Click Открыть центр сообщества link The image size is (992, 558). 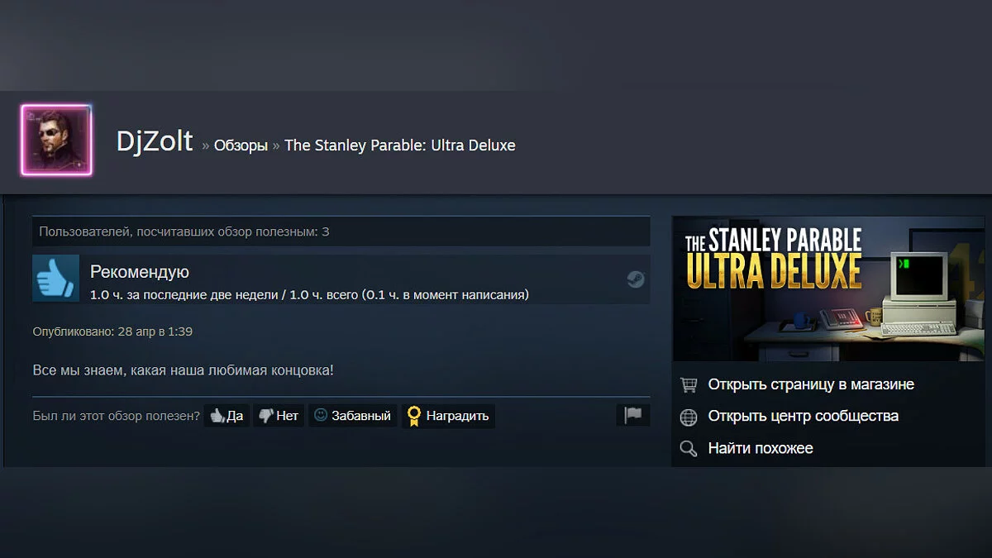(804, 416)
